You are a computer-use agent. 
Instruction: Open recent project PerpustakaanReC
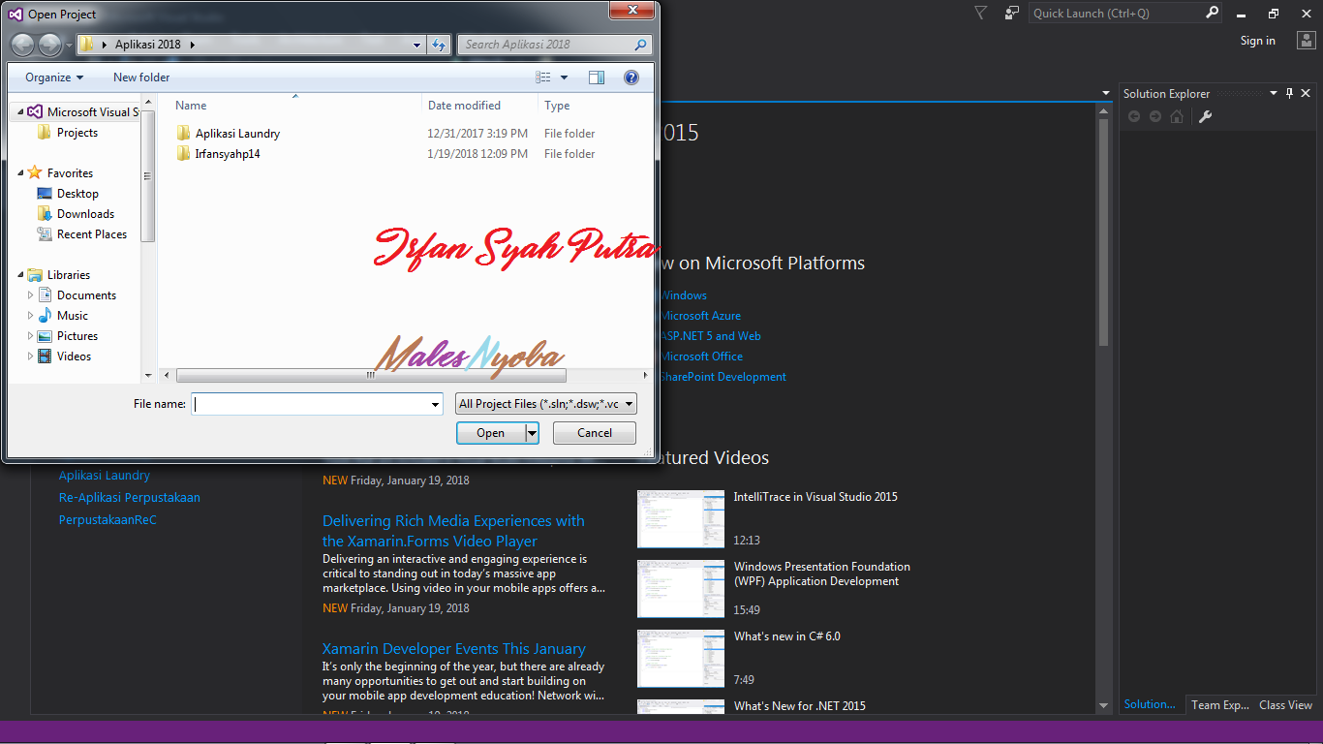point(108,520)
